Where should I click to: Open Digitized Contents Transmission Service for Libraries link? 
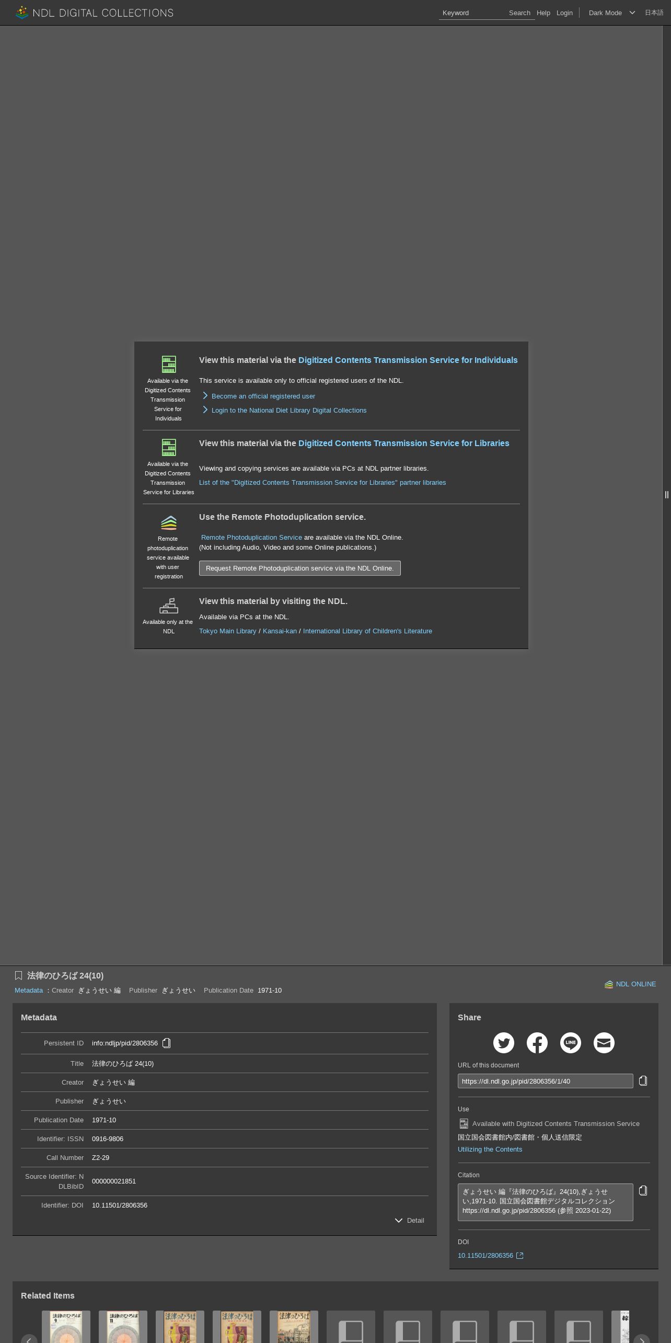pos(403,443)
